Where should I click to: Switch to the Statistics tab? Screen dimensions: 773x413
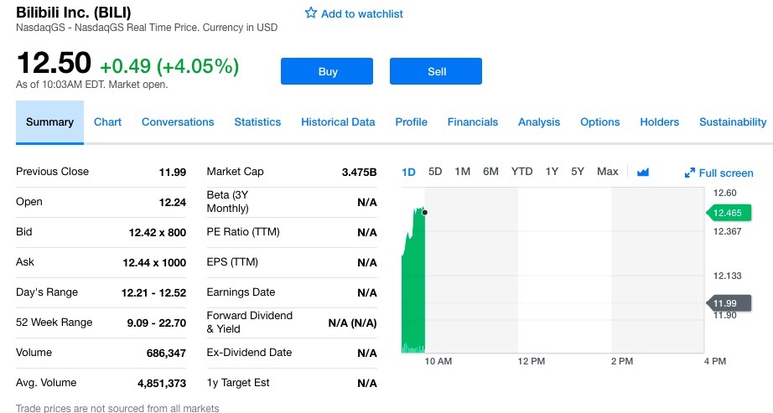tap(257, 122)
